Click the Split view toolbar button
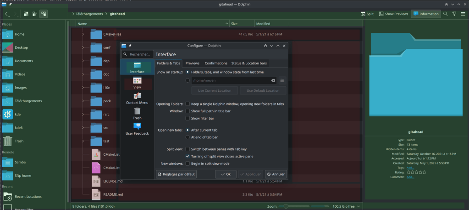Viewport: 469px width, 210px height. tap(366, 14)
